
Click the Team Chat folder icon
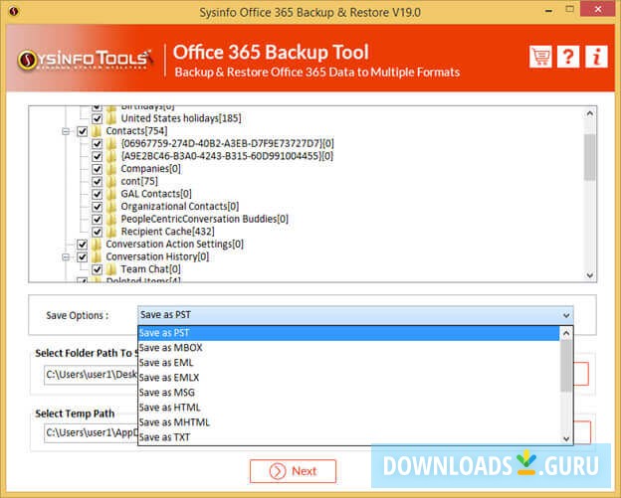(x=111, y=269)
